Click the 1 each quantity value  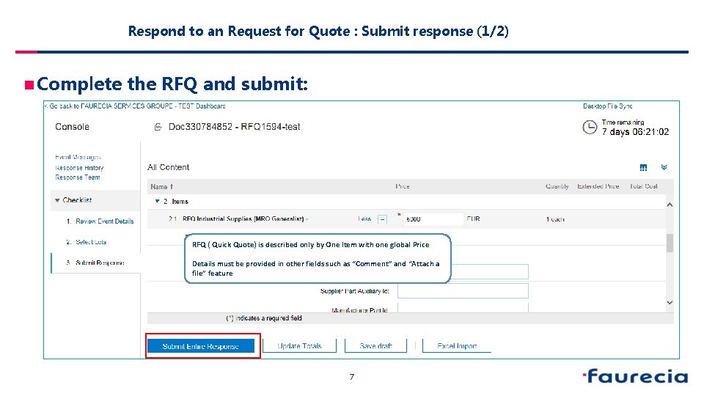coord(555,219)
